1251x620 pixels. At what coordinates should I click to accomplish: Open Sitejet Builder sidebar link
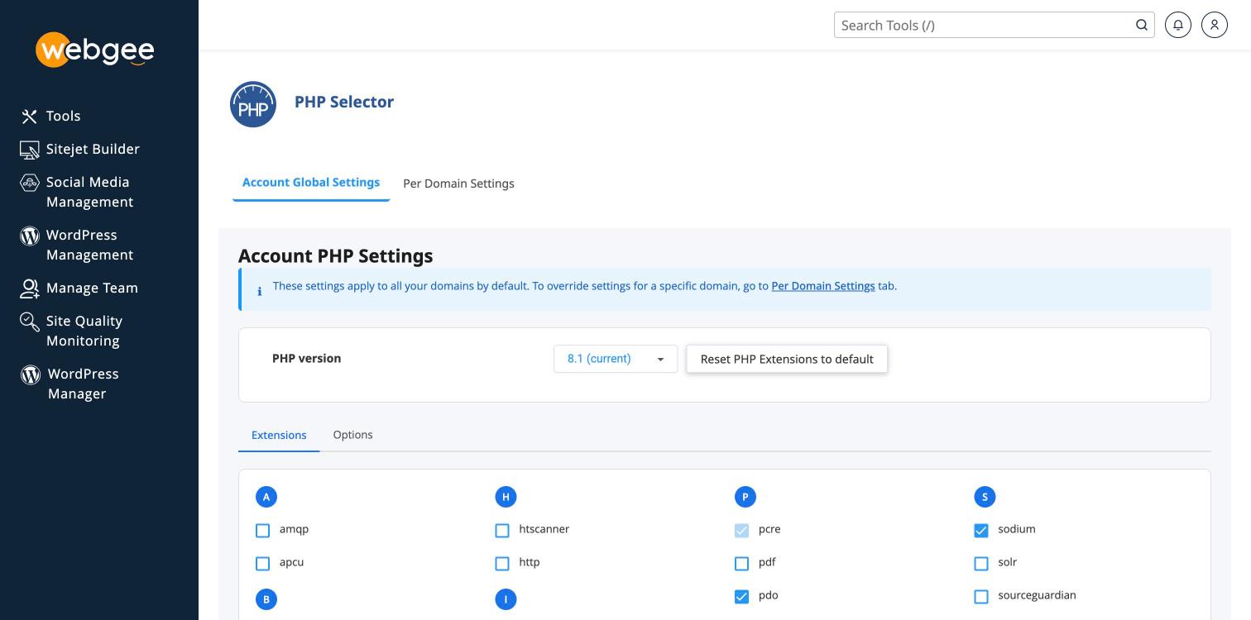[x=93, y=149]
